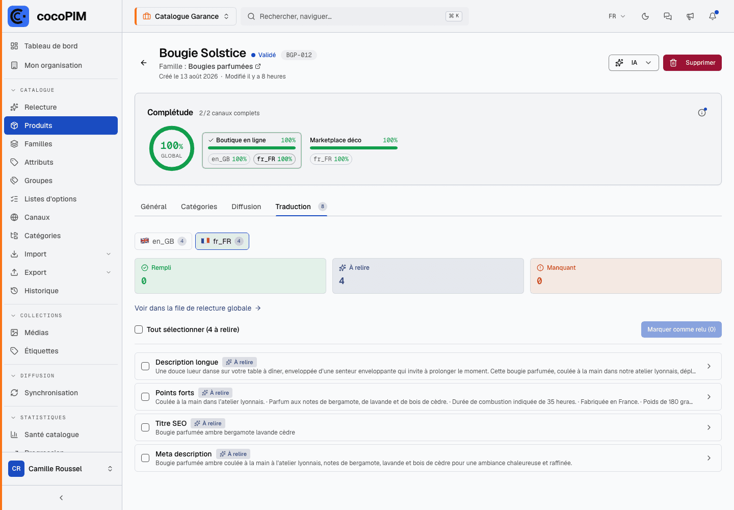Click Marquer comme relu button

pos(681,329)
